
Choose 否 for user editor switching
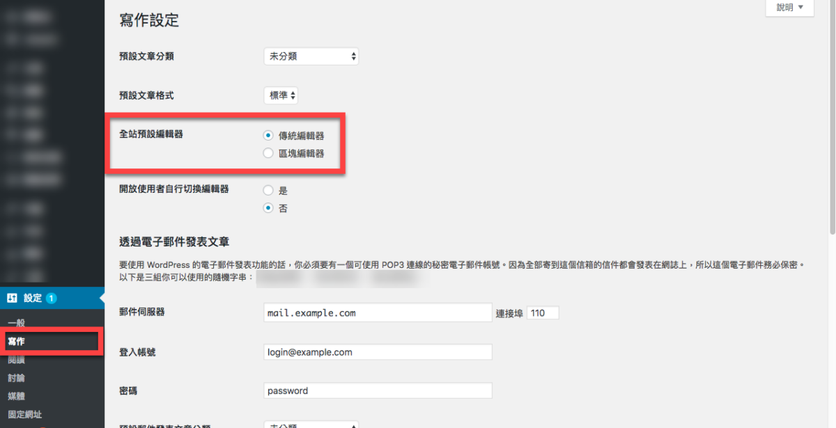(x=268, y=207)
